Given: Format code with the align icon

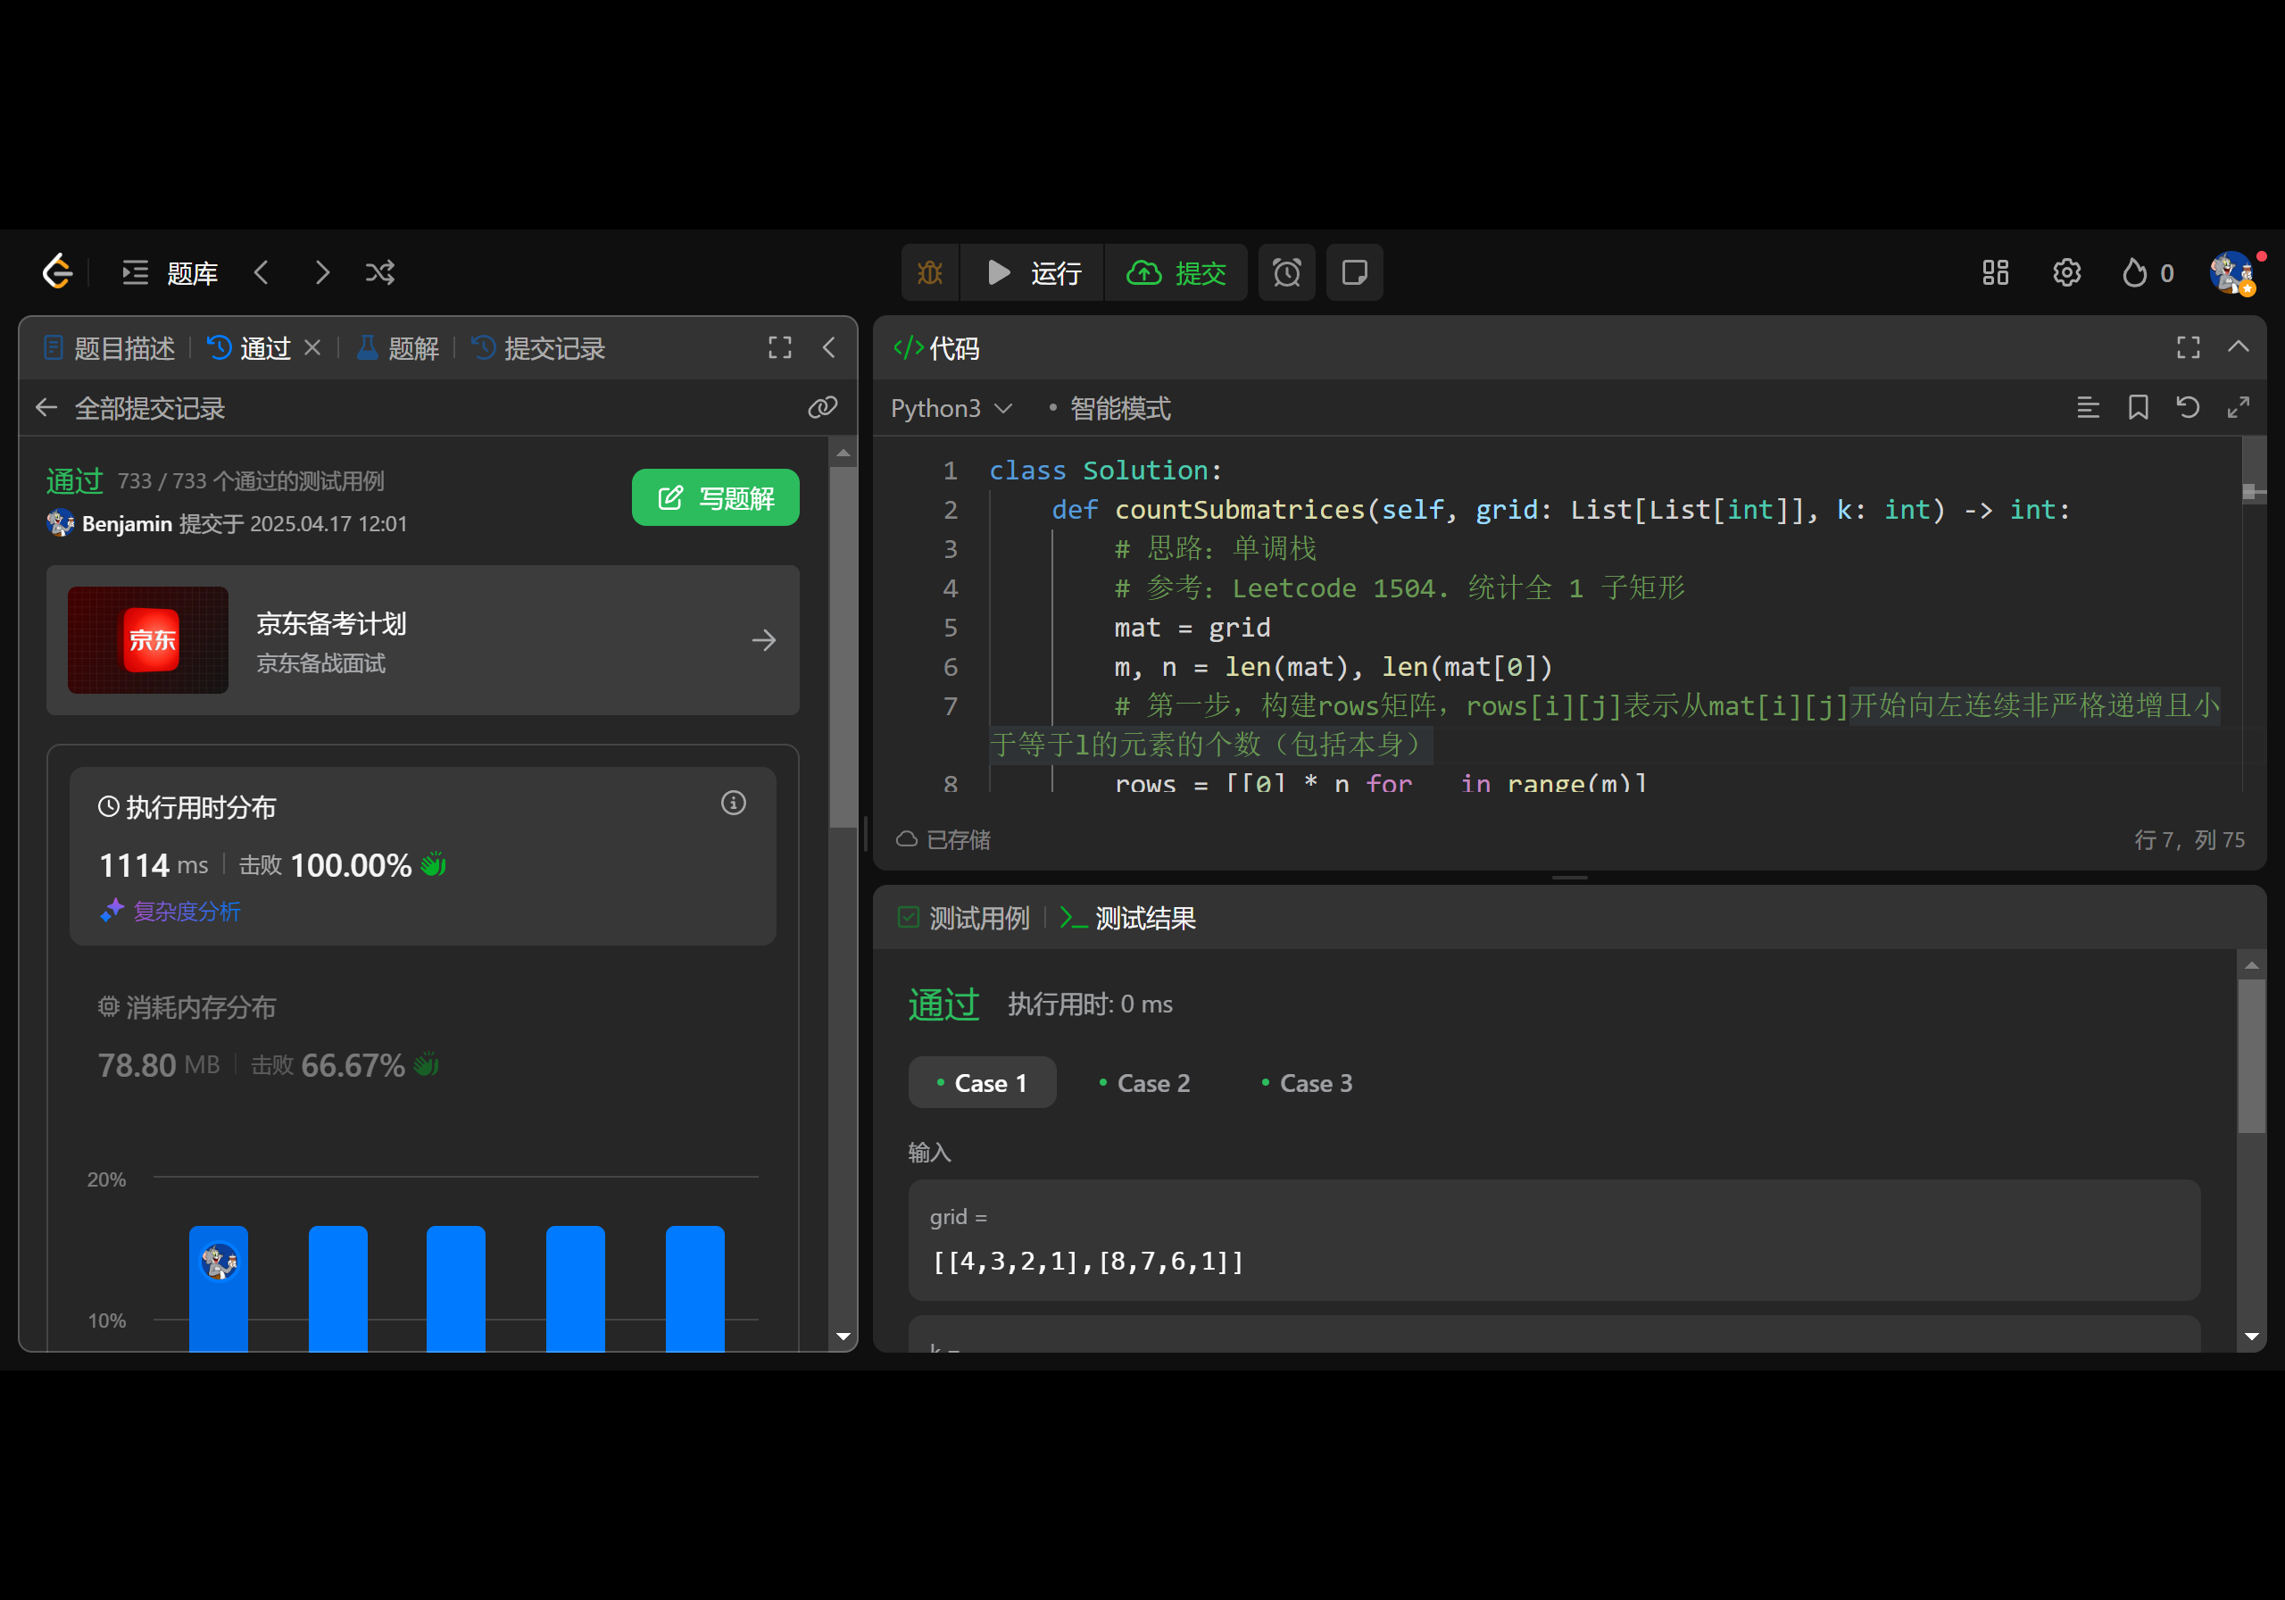Looking at the screenshot, I should (2088, 408).
